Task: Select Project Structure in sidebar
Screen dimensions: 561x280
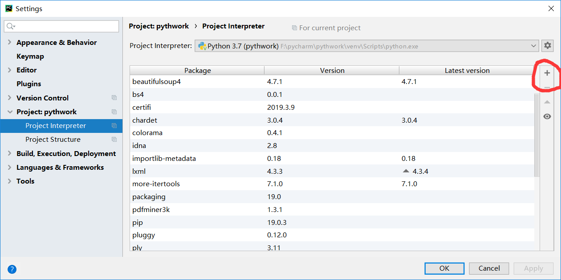Action: click(53, 140)
